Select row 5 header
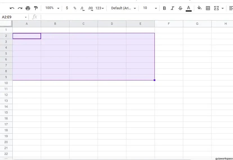This screenshot has height=160, width=233. pos(6,54)
